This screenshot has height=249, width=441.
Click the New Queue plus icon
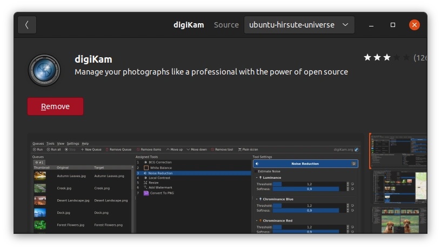(x=82, y=150)
